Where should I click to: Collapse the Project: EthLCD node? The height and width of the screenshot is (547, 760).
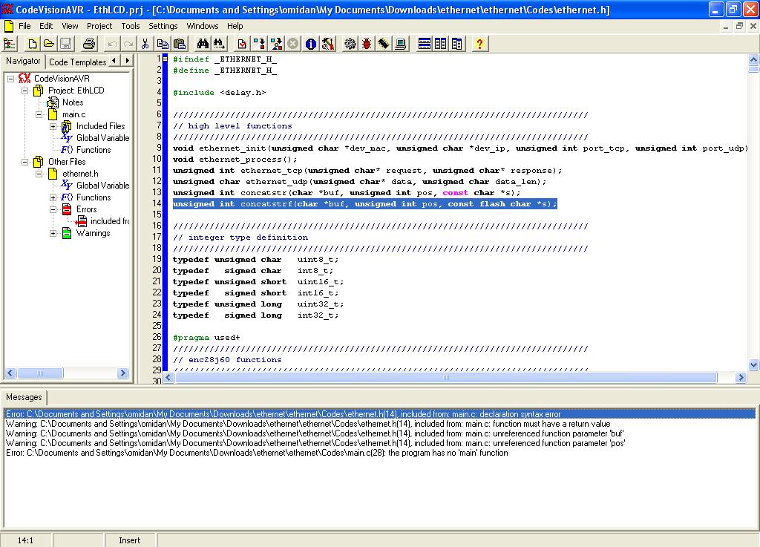point(24,91)
